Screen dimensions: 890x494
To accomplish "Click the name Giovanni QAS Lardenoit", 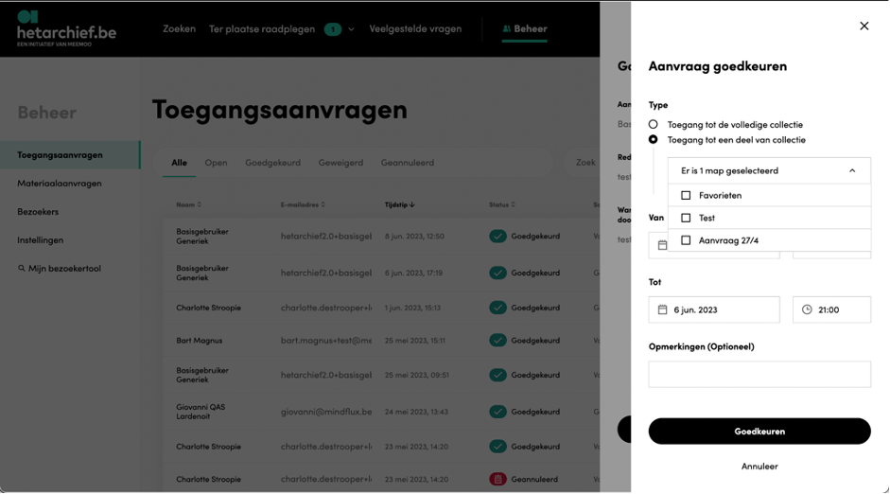I will [x=201, y=413].
